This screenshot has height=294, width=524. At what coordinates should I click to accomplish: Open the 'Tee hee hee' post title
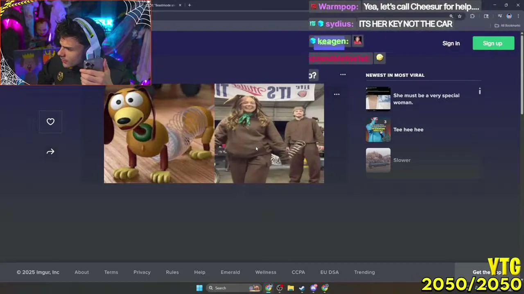coord(408,129)
